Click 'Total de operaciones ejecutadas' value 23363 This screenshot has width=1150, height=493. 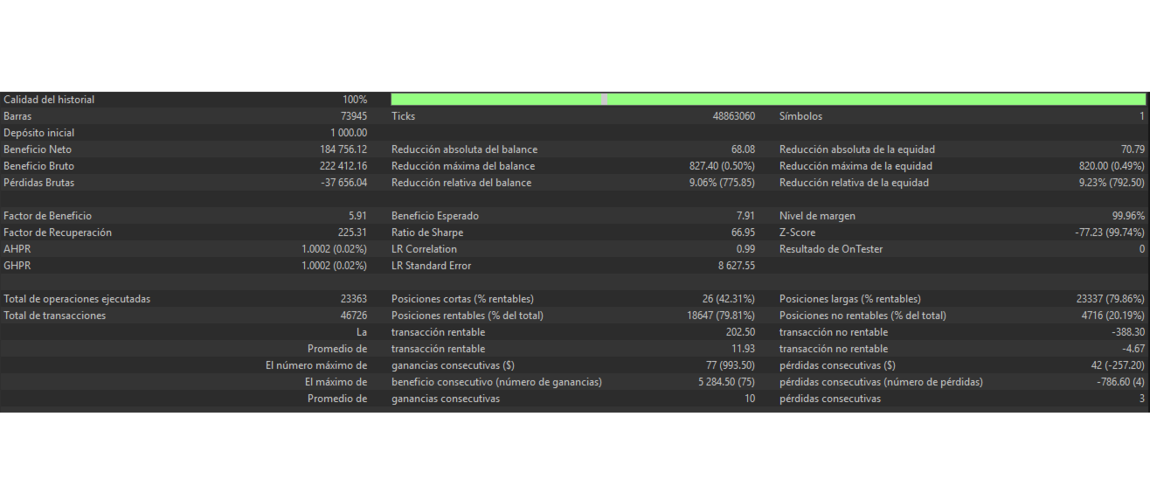[354, 299]
